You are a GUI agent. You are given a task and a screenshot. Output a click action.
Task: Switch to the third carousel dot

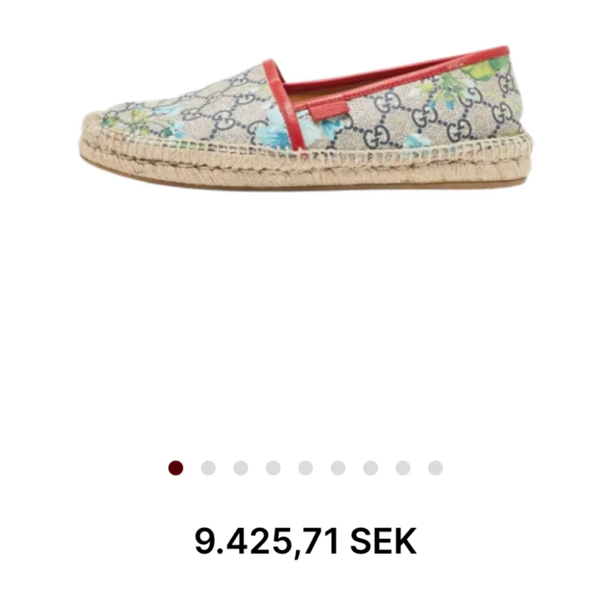click(x=241, y=468)
